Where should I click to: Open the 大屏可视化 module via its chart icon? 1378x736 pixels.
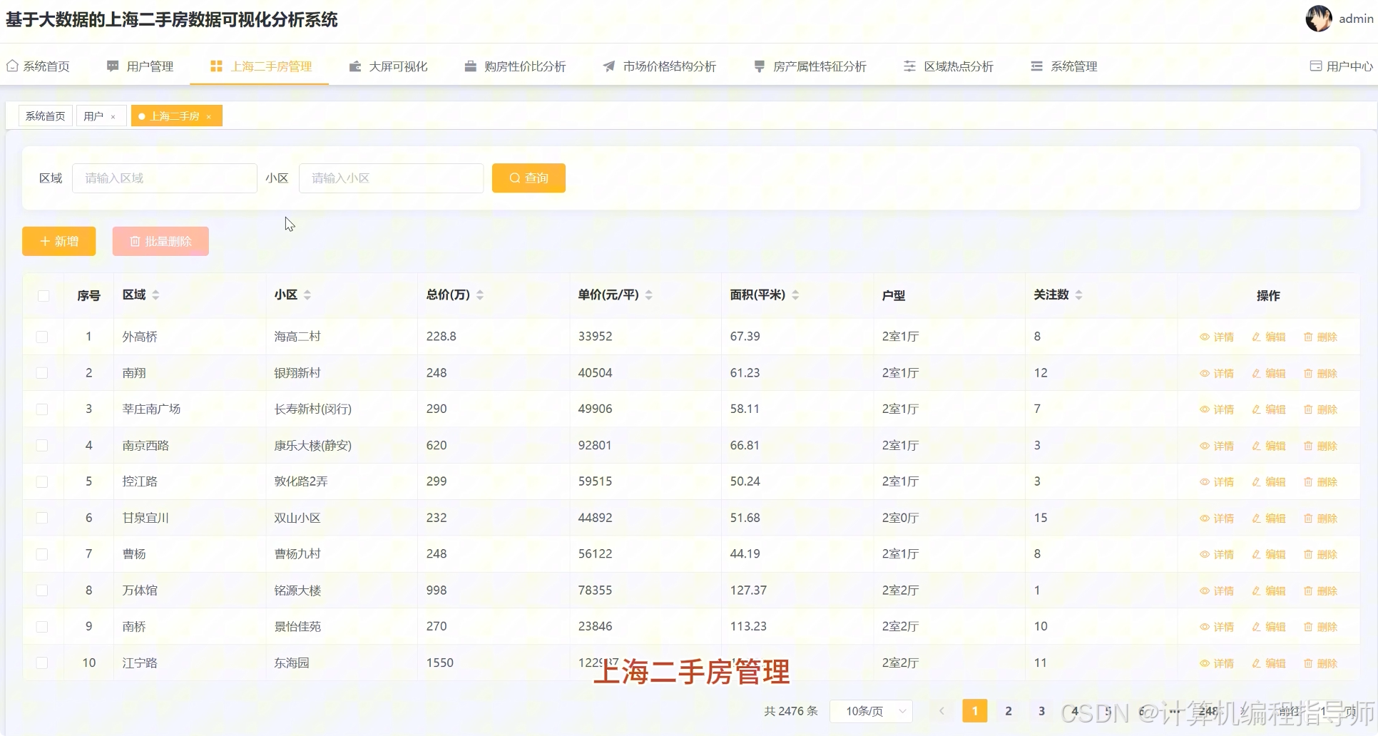coord(354,66)
